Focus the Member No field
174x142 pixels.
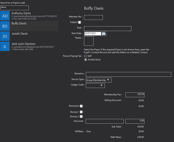pos(93,18)
